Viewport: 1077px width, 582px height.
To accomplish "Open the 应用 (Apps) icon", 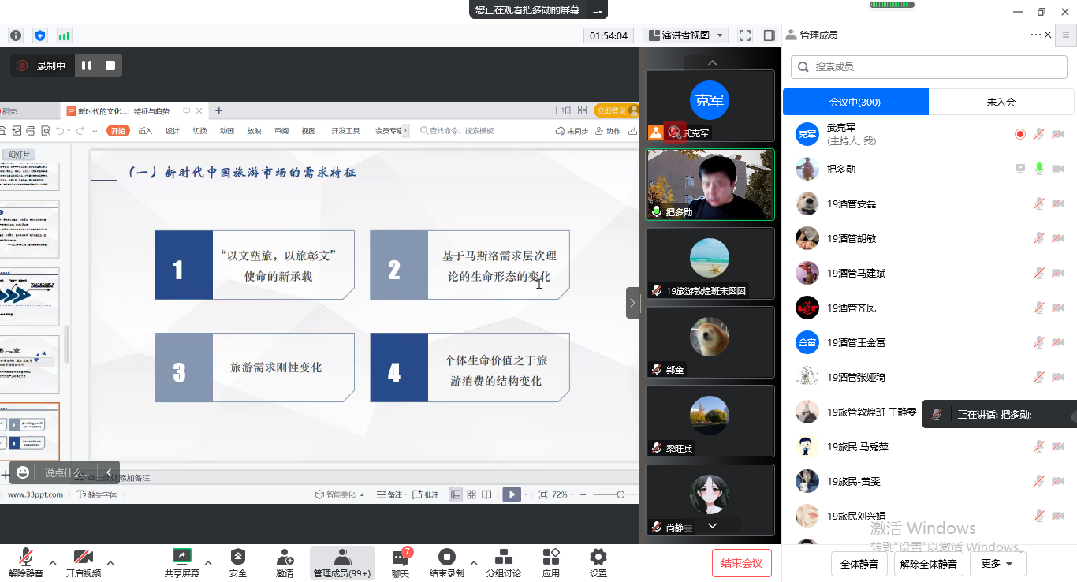I will (x=551, y=558).
